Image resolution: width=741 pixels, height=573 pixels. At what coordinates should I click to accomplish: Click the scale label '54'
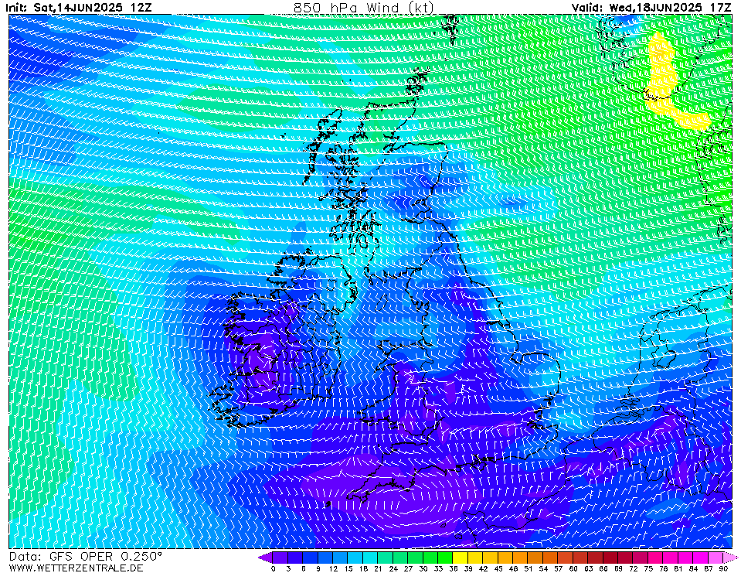pyautogui.click(x=543, y=568)
